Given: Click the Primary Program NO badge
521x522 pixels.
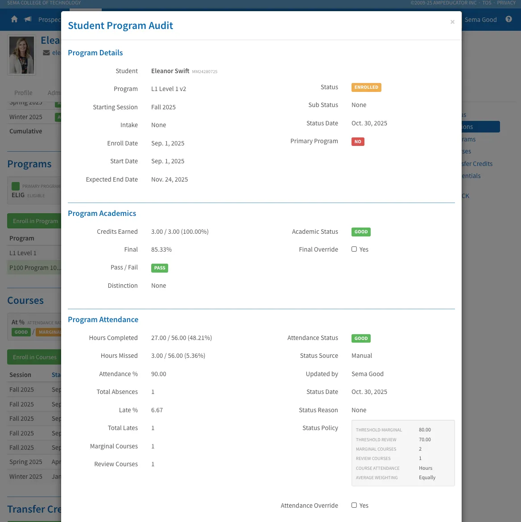Looking at the screenshot, I should 358,141.
